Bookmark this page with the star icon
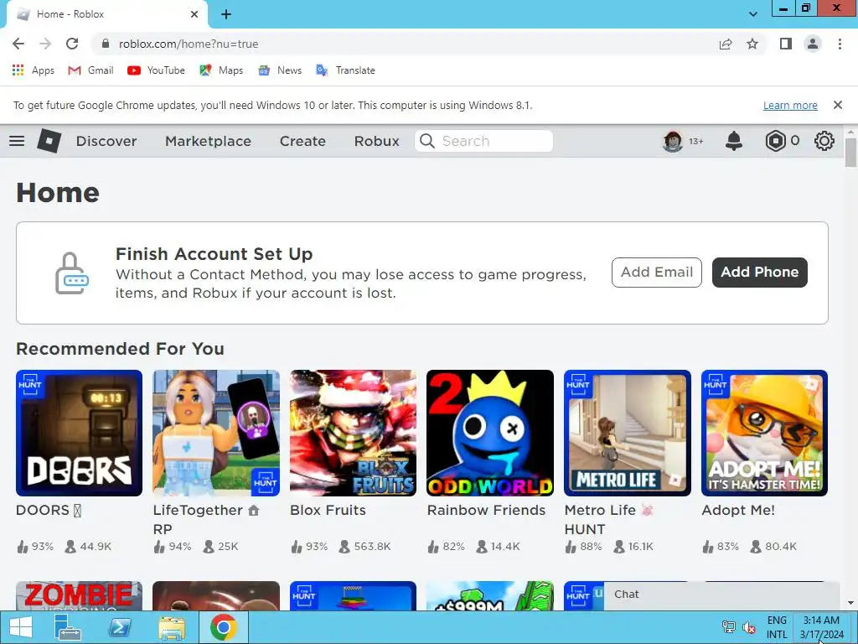858x644 pixels. click(x=752, y=44)
